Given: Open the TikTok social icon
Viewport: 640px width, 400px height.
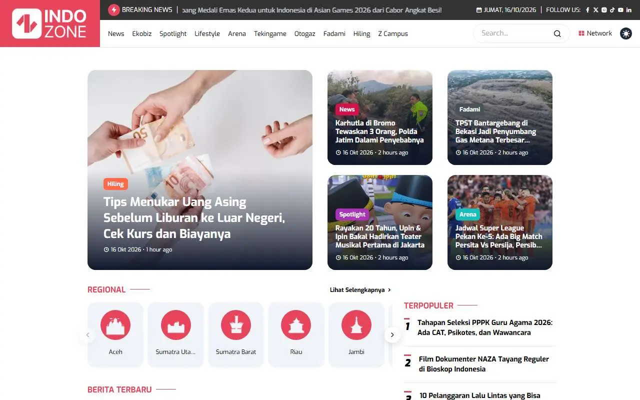Looking at the screenshot, I should [x=612, y=10].
